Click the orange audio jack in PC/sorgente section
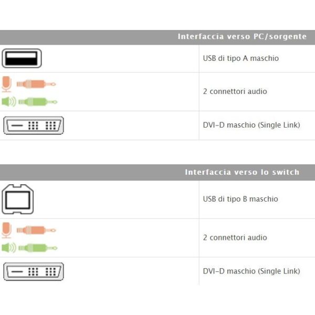 pos(36,84)
